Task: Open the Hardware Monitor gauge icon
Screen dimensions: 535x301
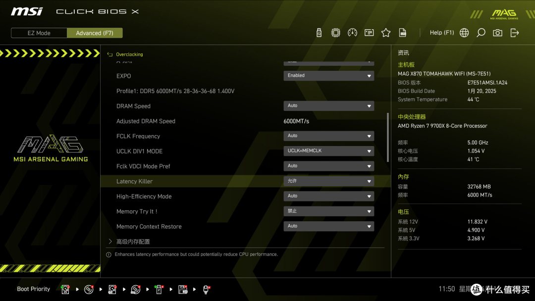Action: pyautogui.click(x=352, y=33)
